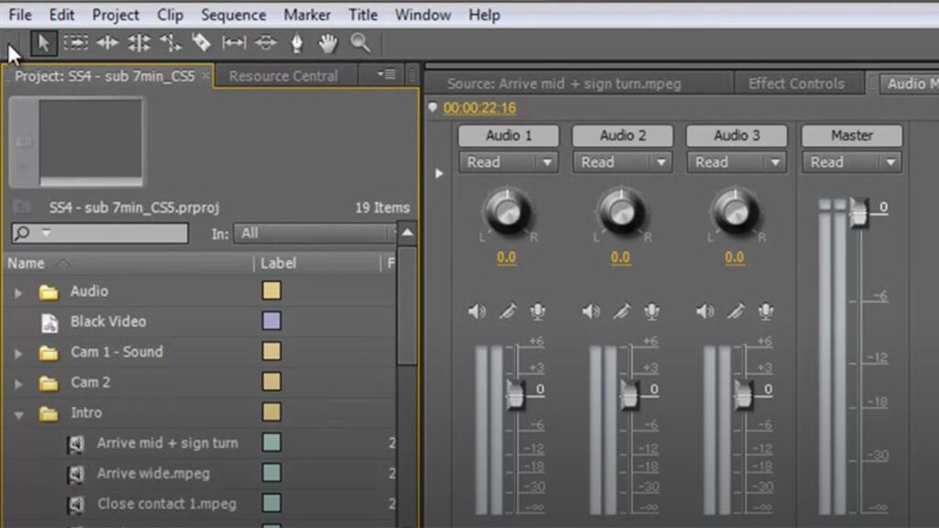Click the Project panel search field
Screen dimensions: 939x528
pos(100,233)
